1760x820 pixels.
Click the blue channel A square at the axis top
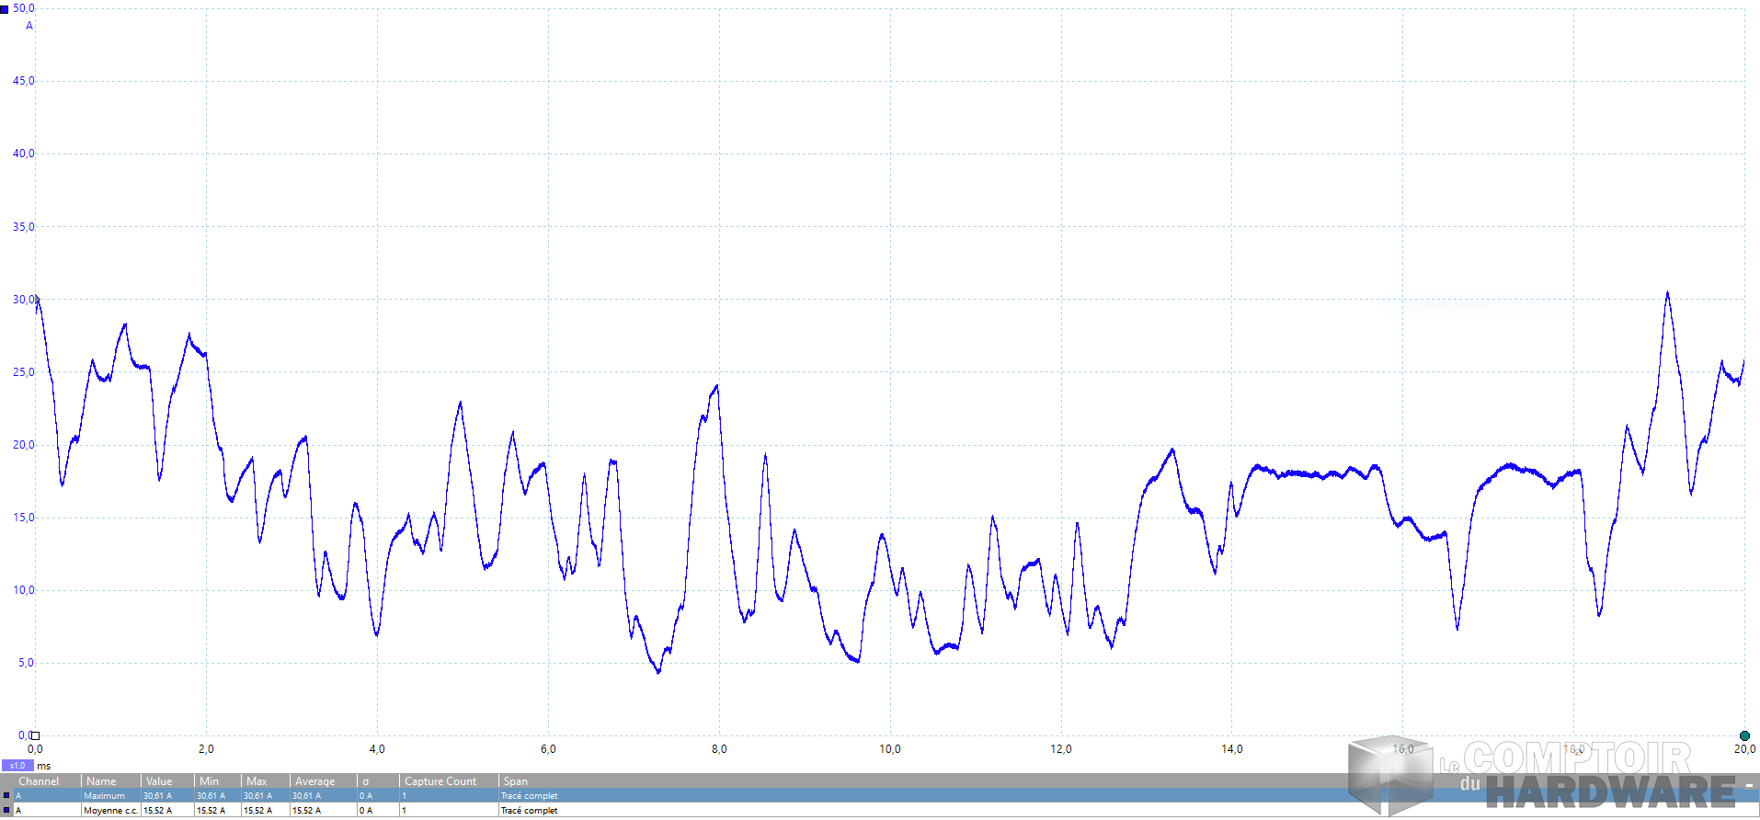pos(5,9)
